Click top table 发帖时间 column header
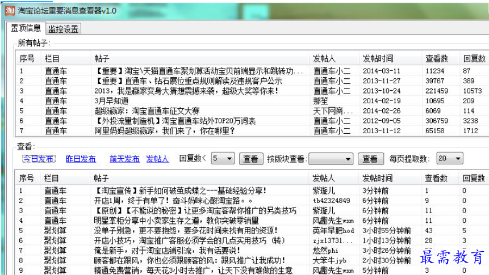The height and width of the screenshot is (275, 489). [378, 58]
